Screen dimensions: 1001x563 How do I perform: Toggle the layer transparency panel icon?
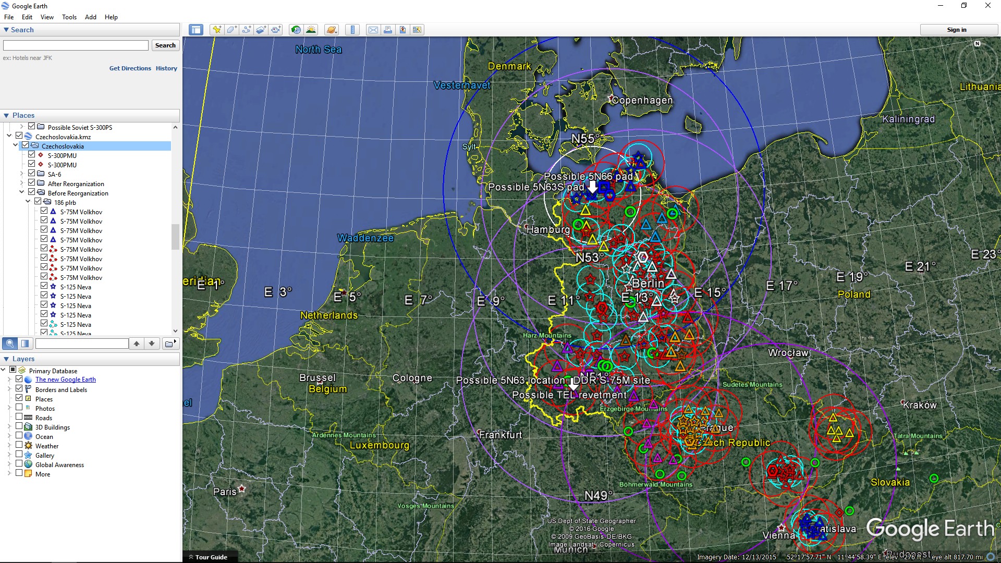click(25, 344)
